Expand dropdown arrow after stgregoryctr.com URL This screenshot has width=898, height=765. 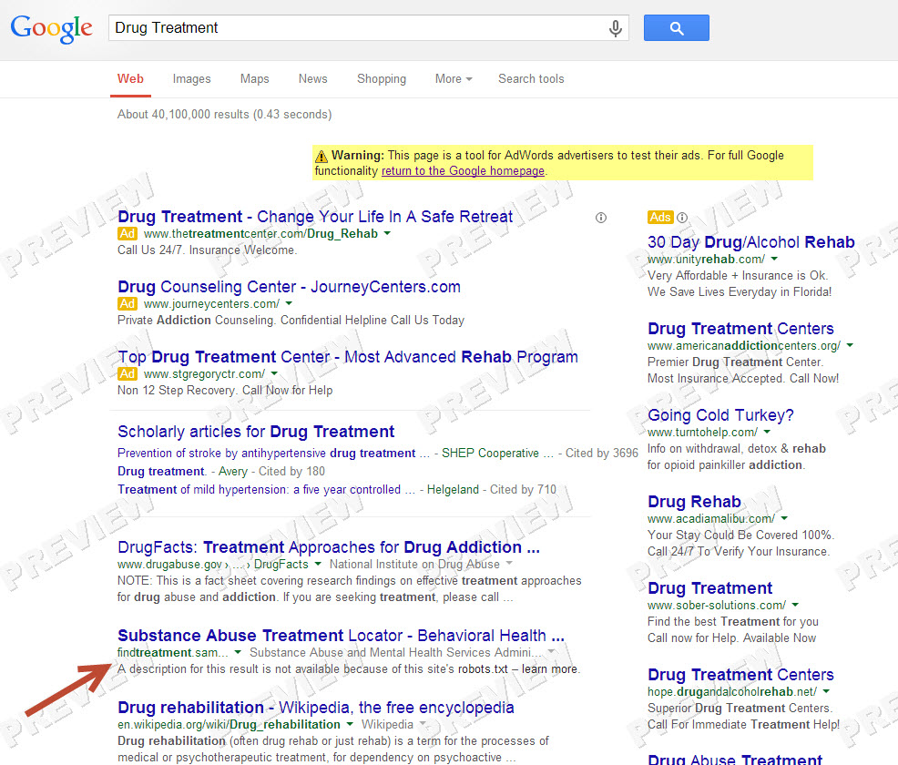[x=274, y=373]
